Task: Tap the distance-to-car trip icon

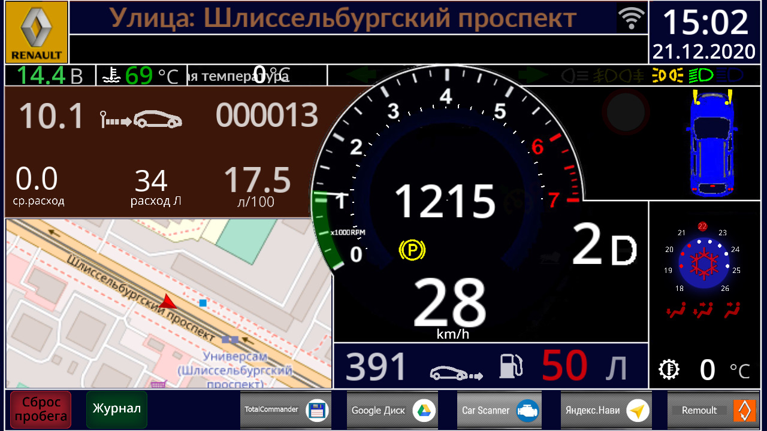Action: [141, 120]
